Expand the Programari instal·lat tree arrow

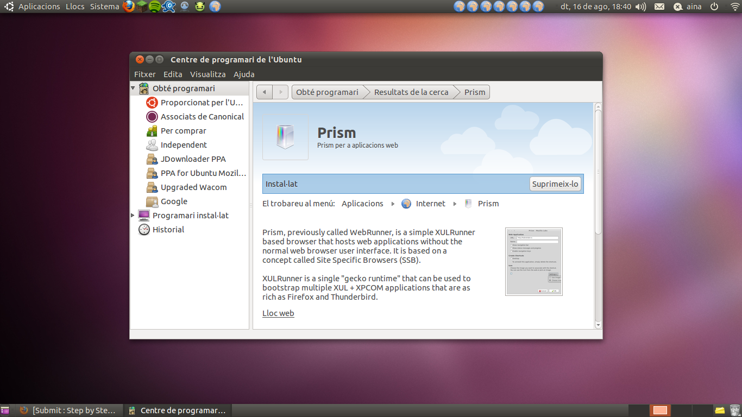[x=133, y=216]
